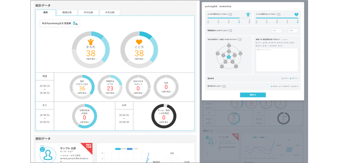Select the far-right face in the mood wheel
Screen dimensions: 338x163
pyautogui.click(x=240, y=54)
